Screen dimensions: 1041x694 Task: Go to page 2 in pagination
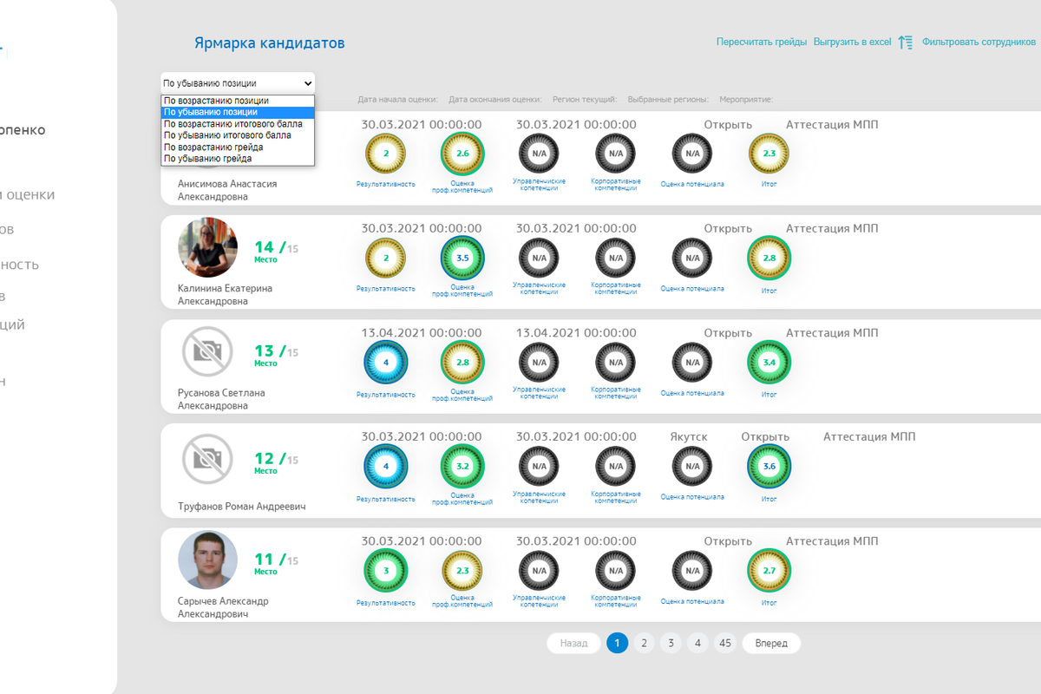(x=644, y=643)
